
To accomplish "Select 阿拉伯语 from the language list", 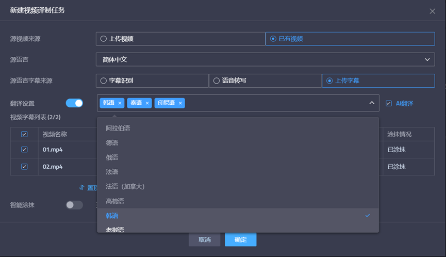I will [118, 128].
